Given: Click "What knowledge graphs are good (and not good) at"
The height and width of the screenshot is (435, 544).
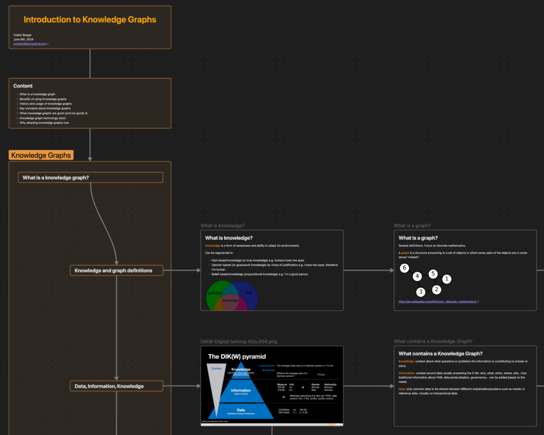Looking at the screenshot, I should 54,113.
